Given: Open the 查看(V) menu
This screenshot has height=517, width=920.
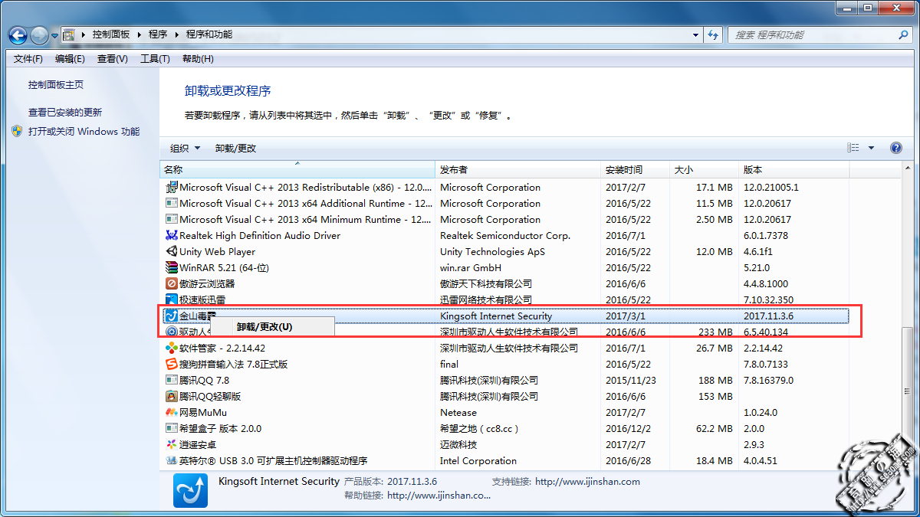Looking at the screenshot, I should point(113,59).
